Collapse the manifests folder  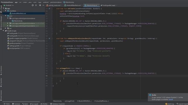pos(6,11)
